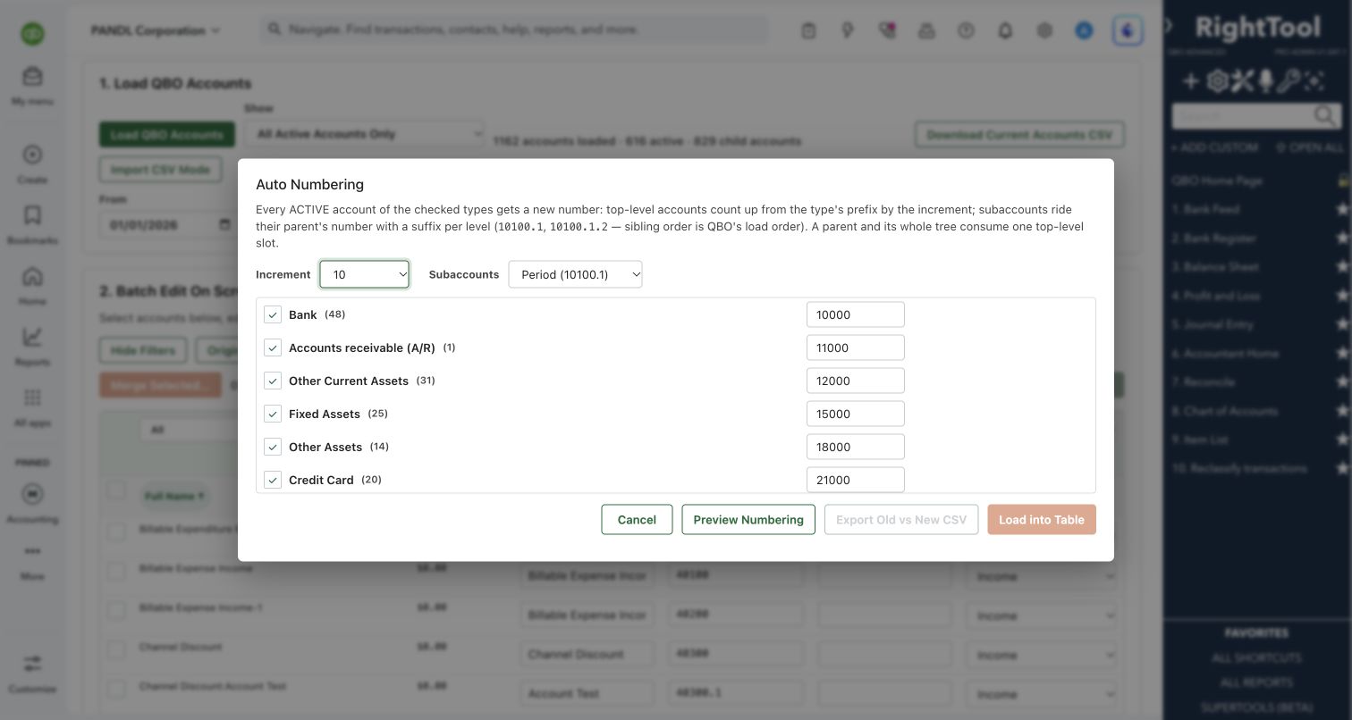
Task: Uncheck the Accounts receivable (A/R) checkbox
Action: click(273, 347)
